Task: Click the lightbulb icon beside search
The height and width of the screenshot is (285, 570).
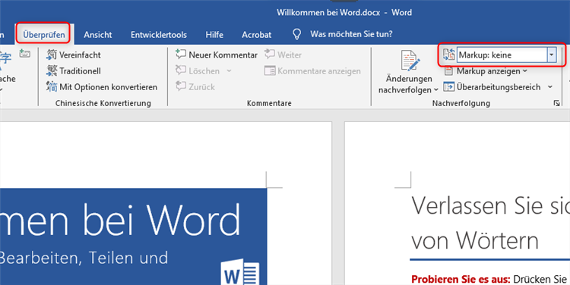Action: pyautogui.click(x=297, y=34)
